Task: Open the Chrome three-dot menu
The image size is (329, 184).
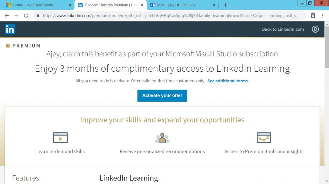Action: (x=323, y=15)
